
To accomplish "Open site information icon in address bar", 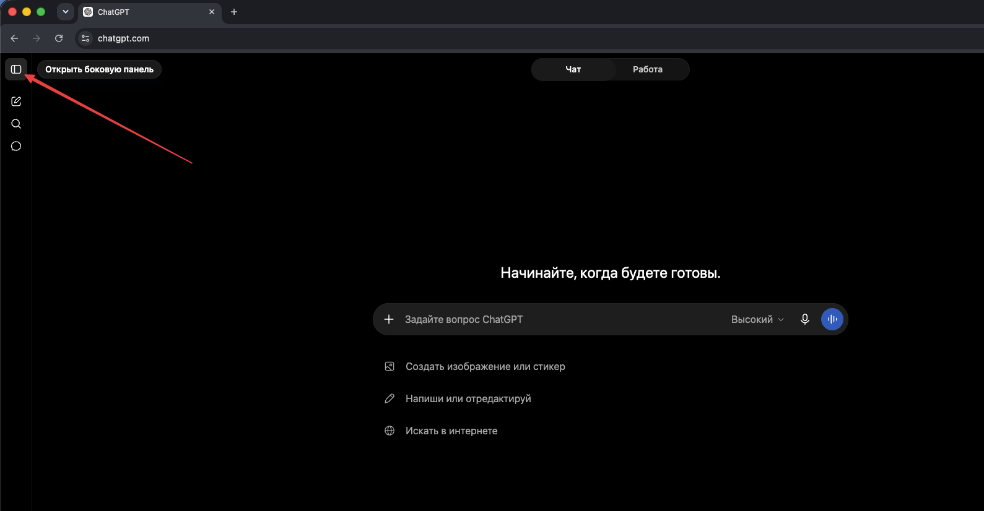I will point(85,38).
